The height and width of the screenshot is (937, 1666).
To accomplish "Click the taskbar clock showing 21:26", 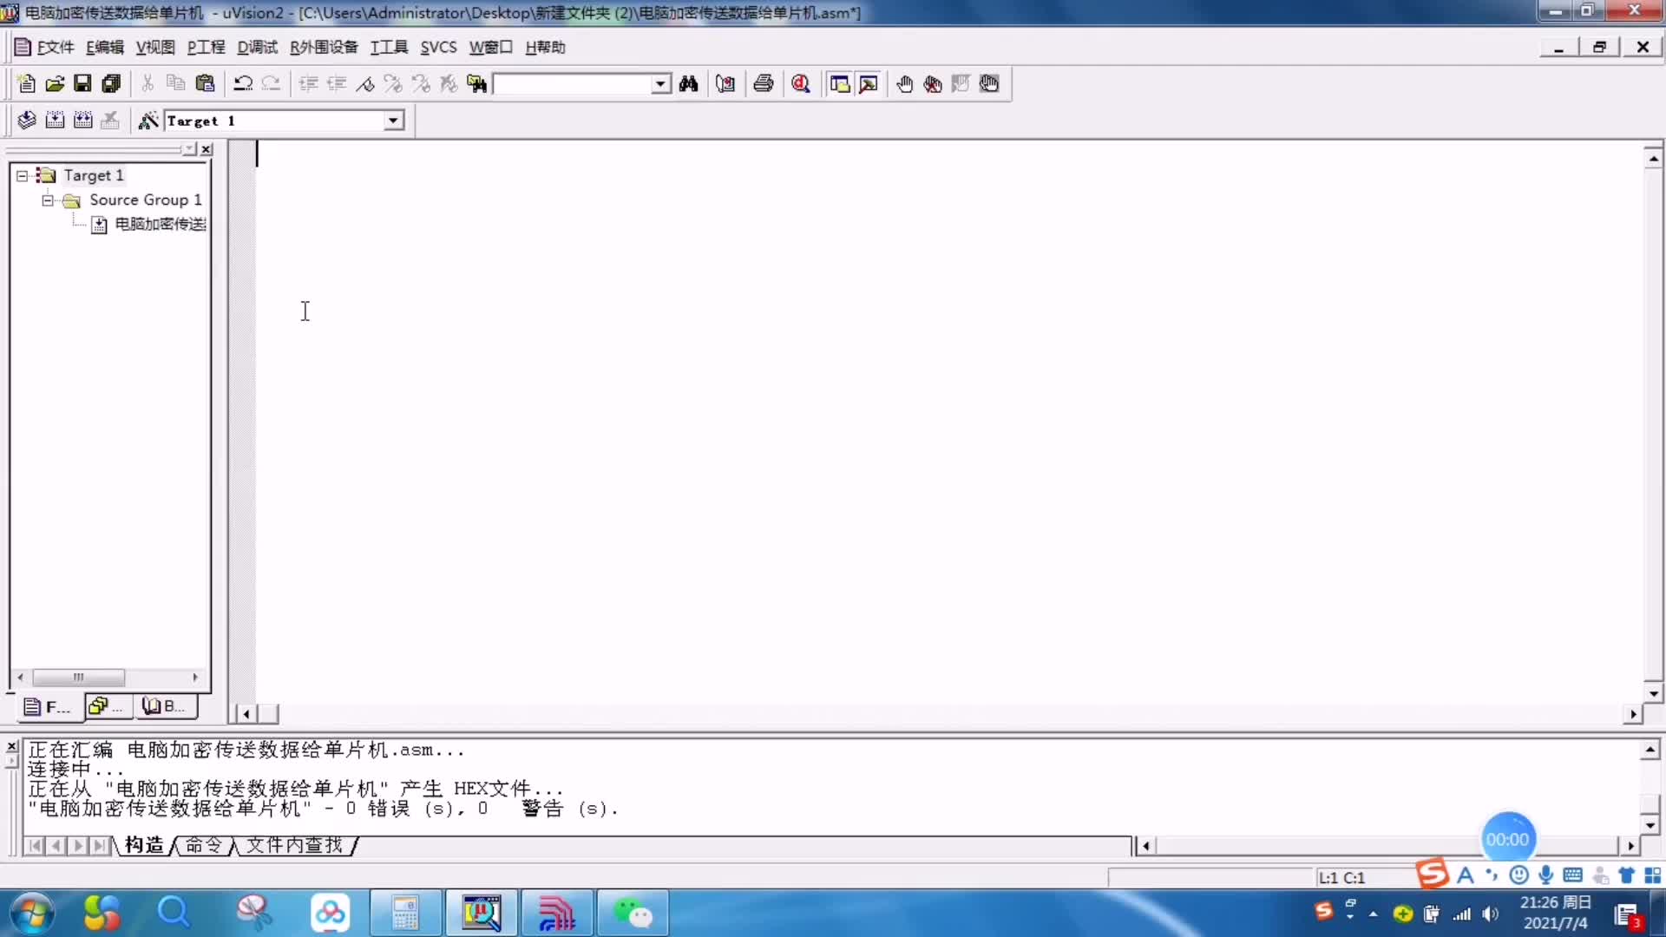I will click(1556, 913).
